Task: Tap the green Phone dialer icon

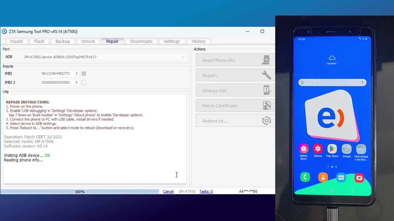Action: (x=305, y=177)
